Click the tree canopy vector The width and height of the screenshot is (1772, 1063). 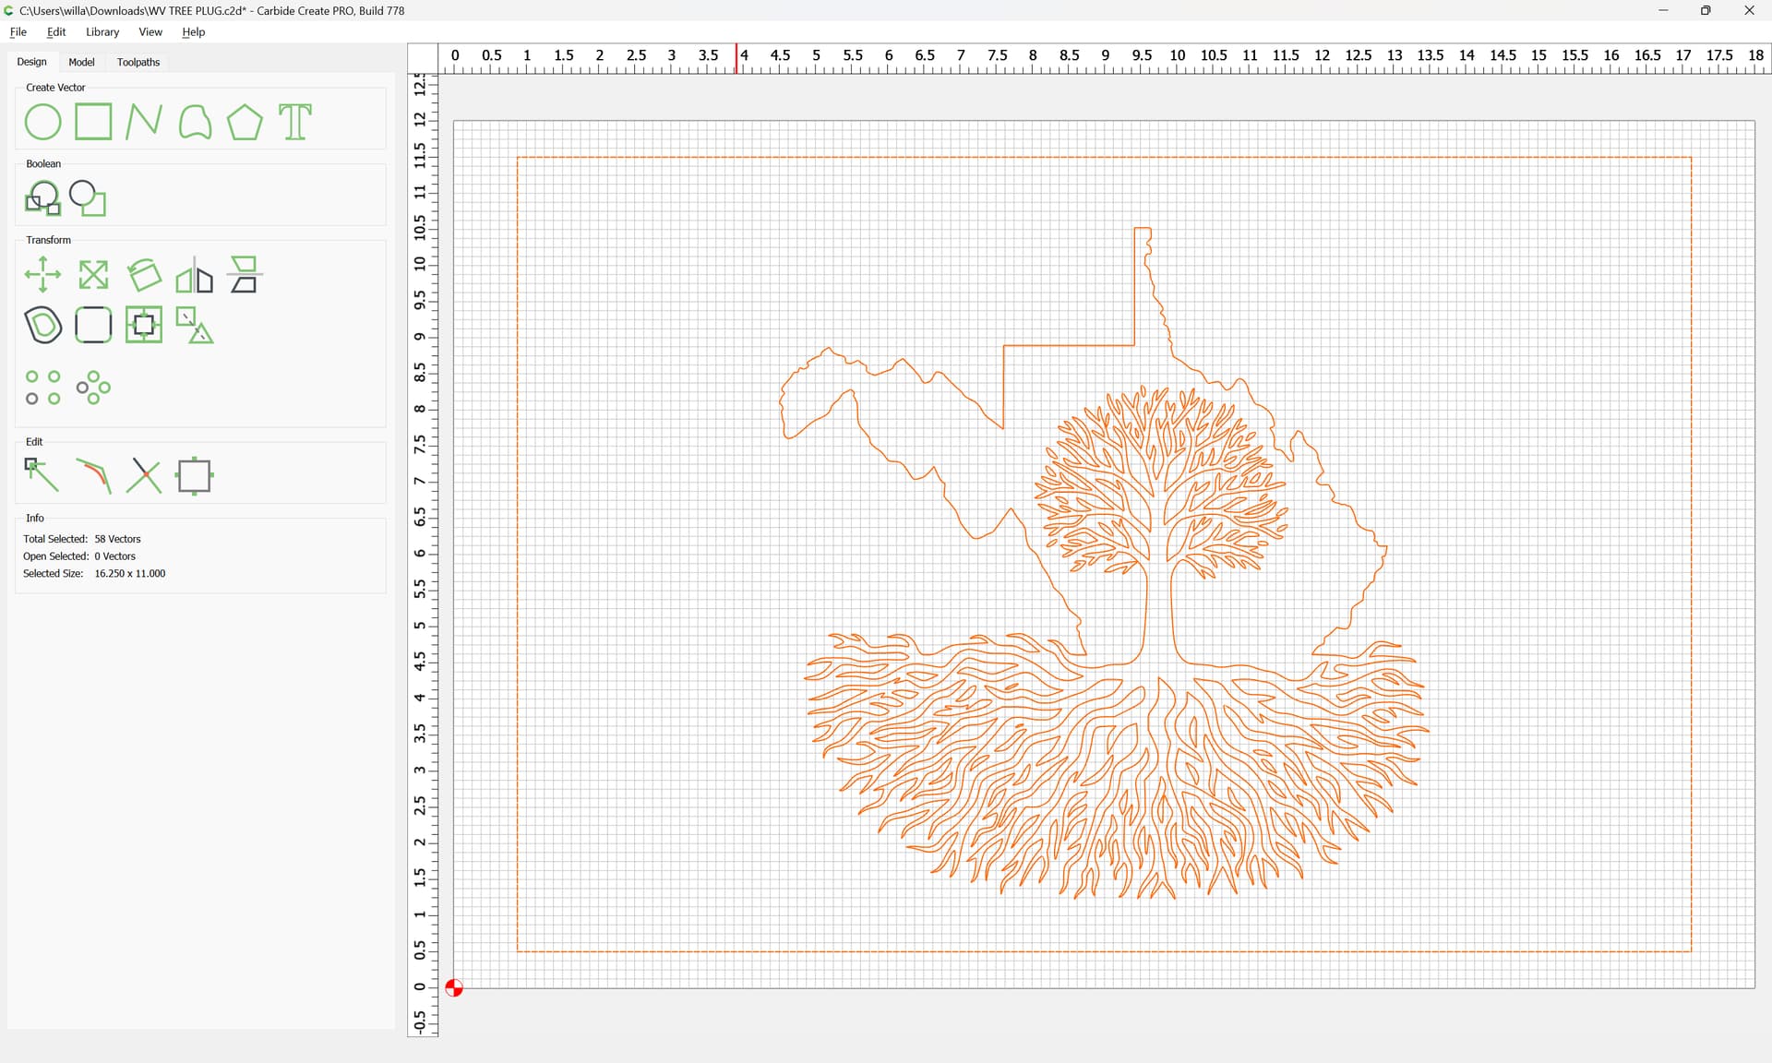click(1161, 482)
